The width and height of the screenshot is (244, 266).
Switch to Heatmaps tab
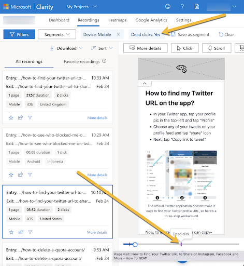pyautogui.click(x=117, y=20)
